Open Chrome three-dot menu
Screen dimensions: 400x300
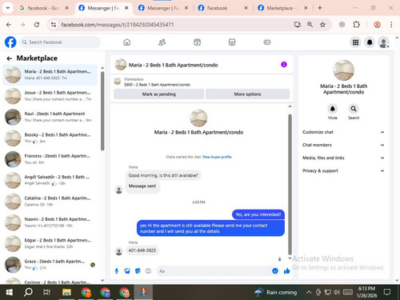[x=391, y=25]
